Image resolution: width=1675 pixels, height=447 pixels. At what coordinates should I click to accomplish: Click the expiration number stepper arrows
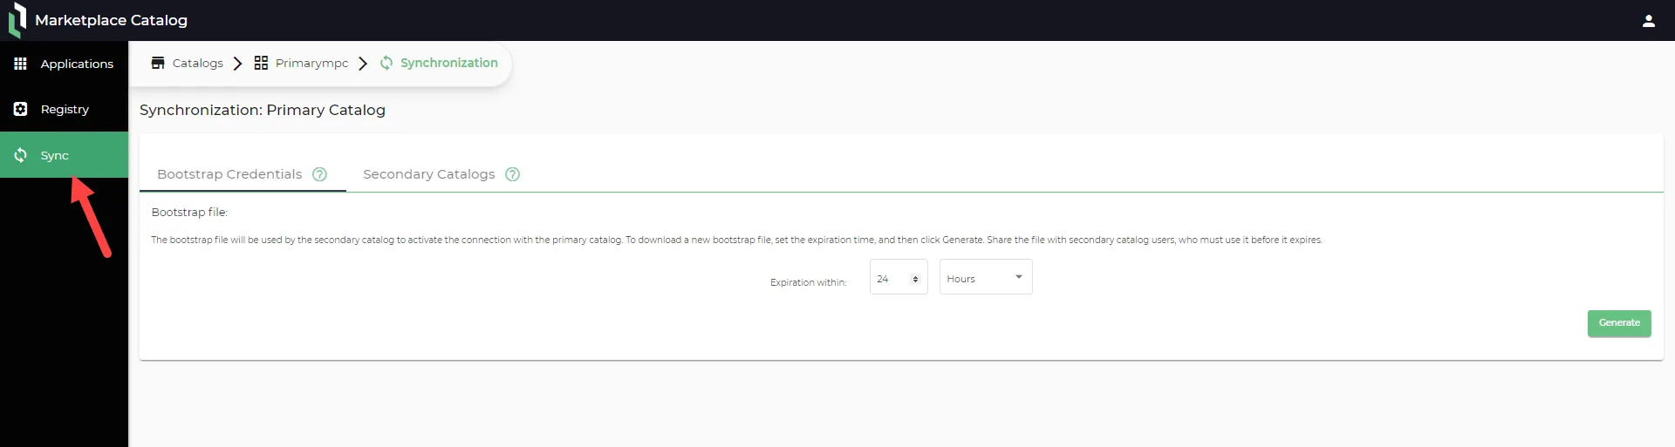(x=915, y=279)
